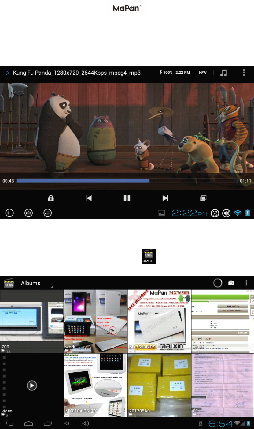Skip to the previous video track
Screen dimensions: 254x429
pos(89,198)
